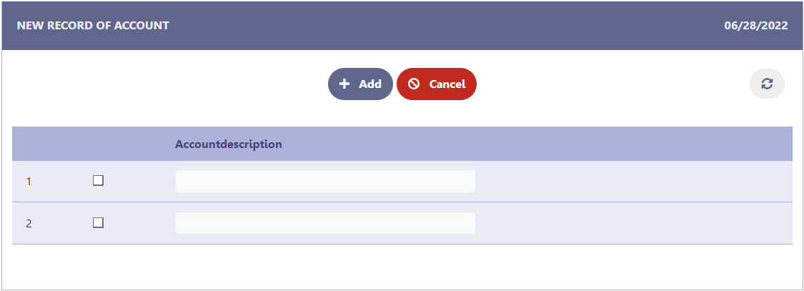Click the NEW RECORD OF ACCOUNT title
Screen dimensions: 804x291
(93, 26)
